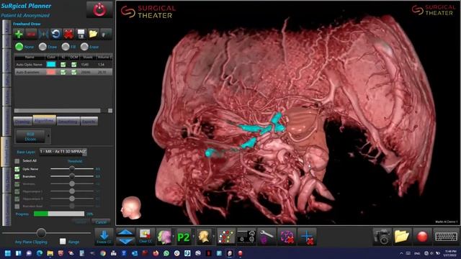Click the blue undo rotate icon
This screenshot has width=461, height=259.
click(56, 34)
